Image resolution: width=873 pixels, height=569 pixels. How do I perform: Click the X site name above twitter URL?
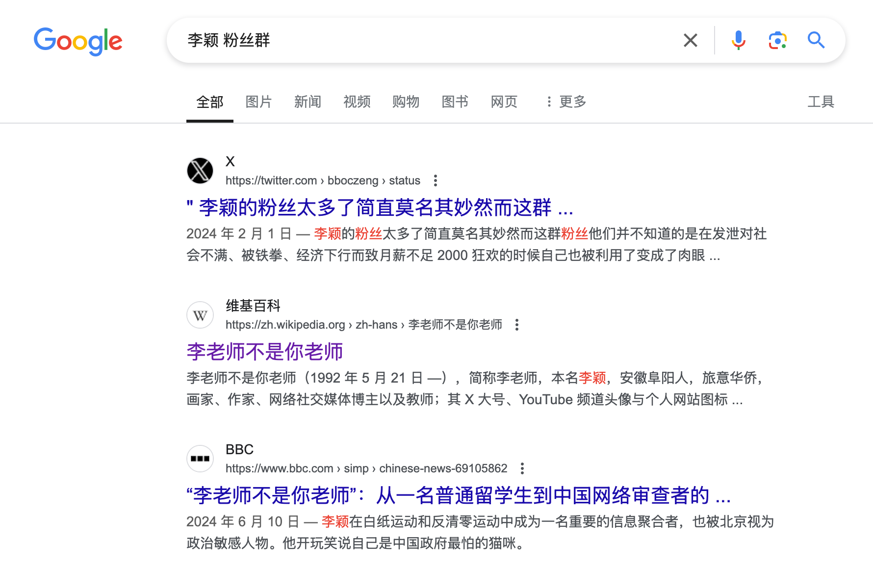[230, 161]
